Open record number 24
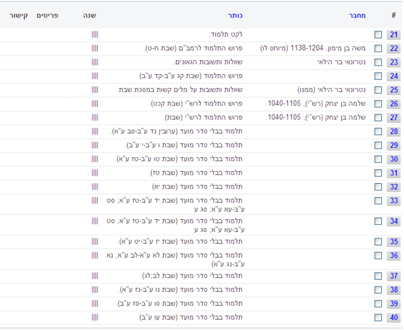This screenshot has width=404, height=330. [x=394, y=77]
